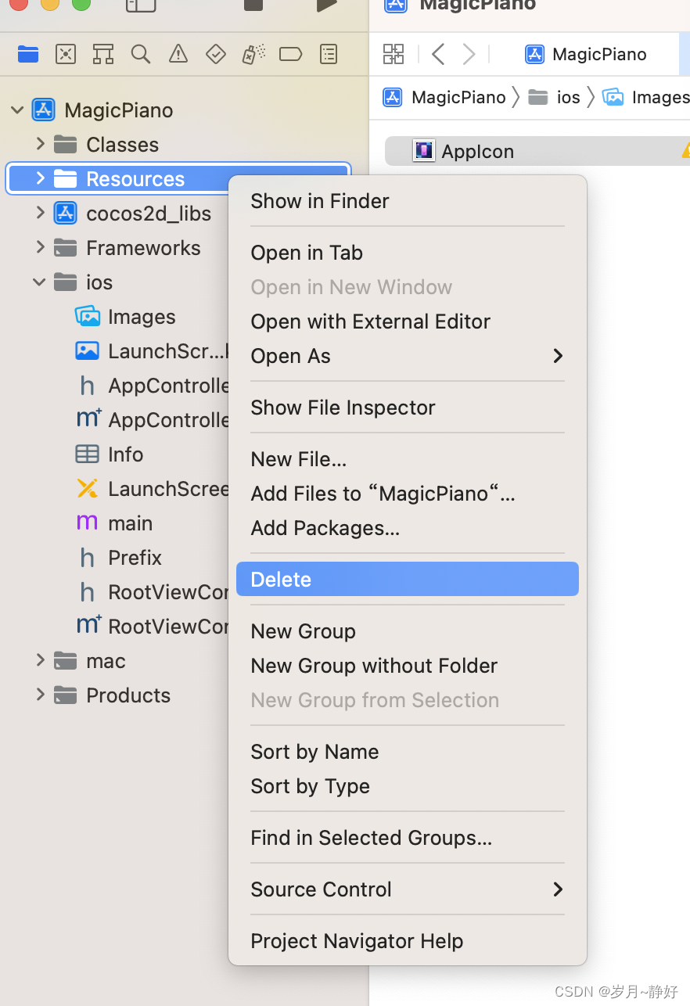Viewport: 690px width, 1006px height.
Task: Open the Source Control submenu
Action: tap(408, 889)
